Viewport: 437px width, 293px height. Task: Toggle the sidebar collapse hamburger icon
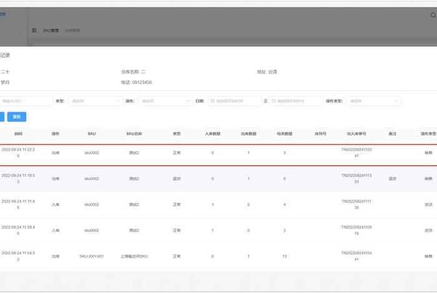[x=34, y=30]
